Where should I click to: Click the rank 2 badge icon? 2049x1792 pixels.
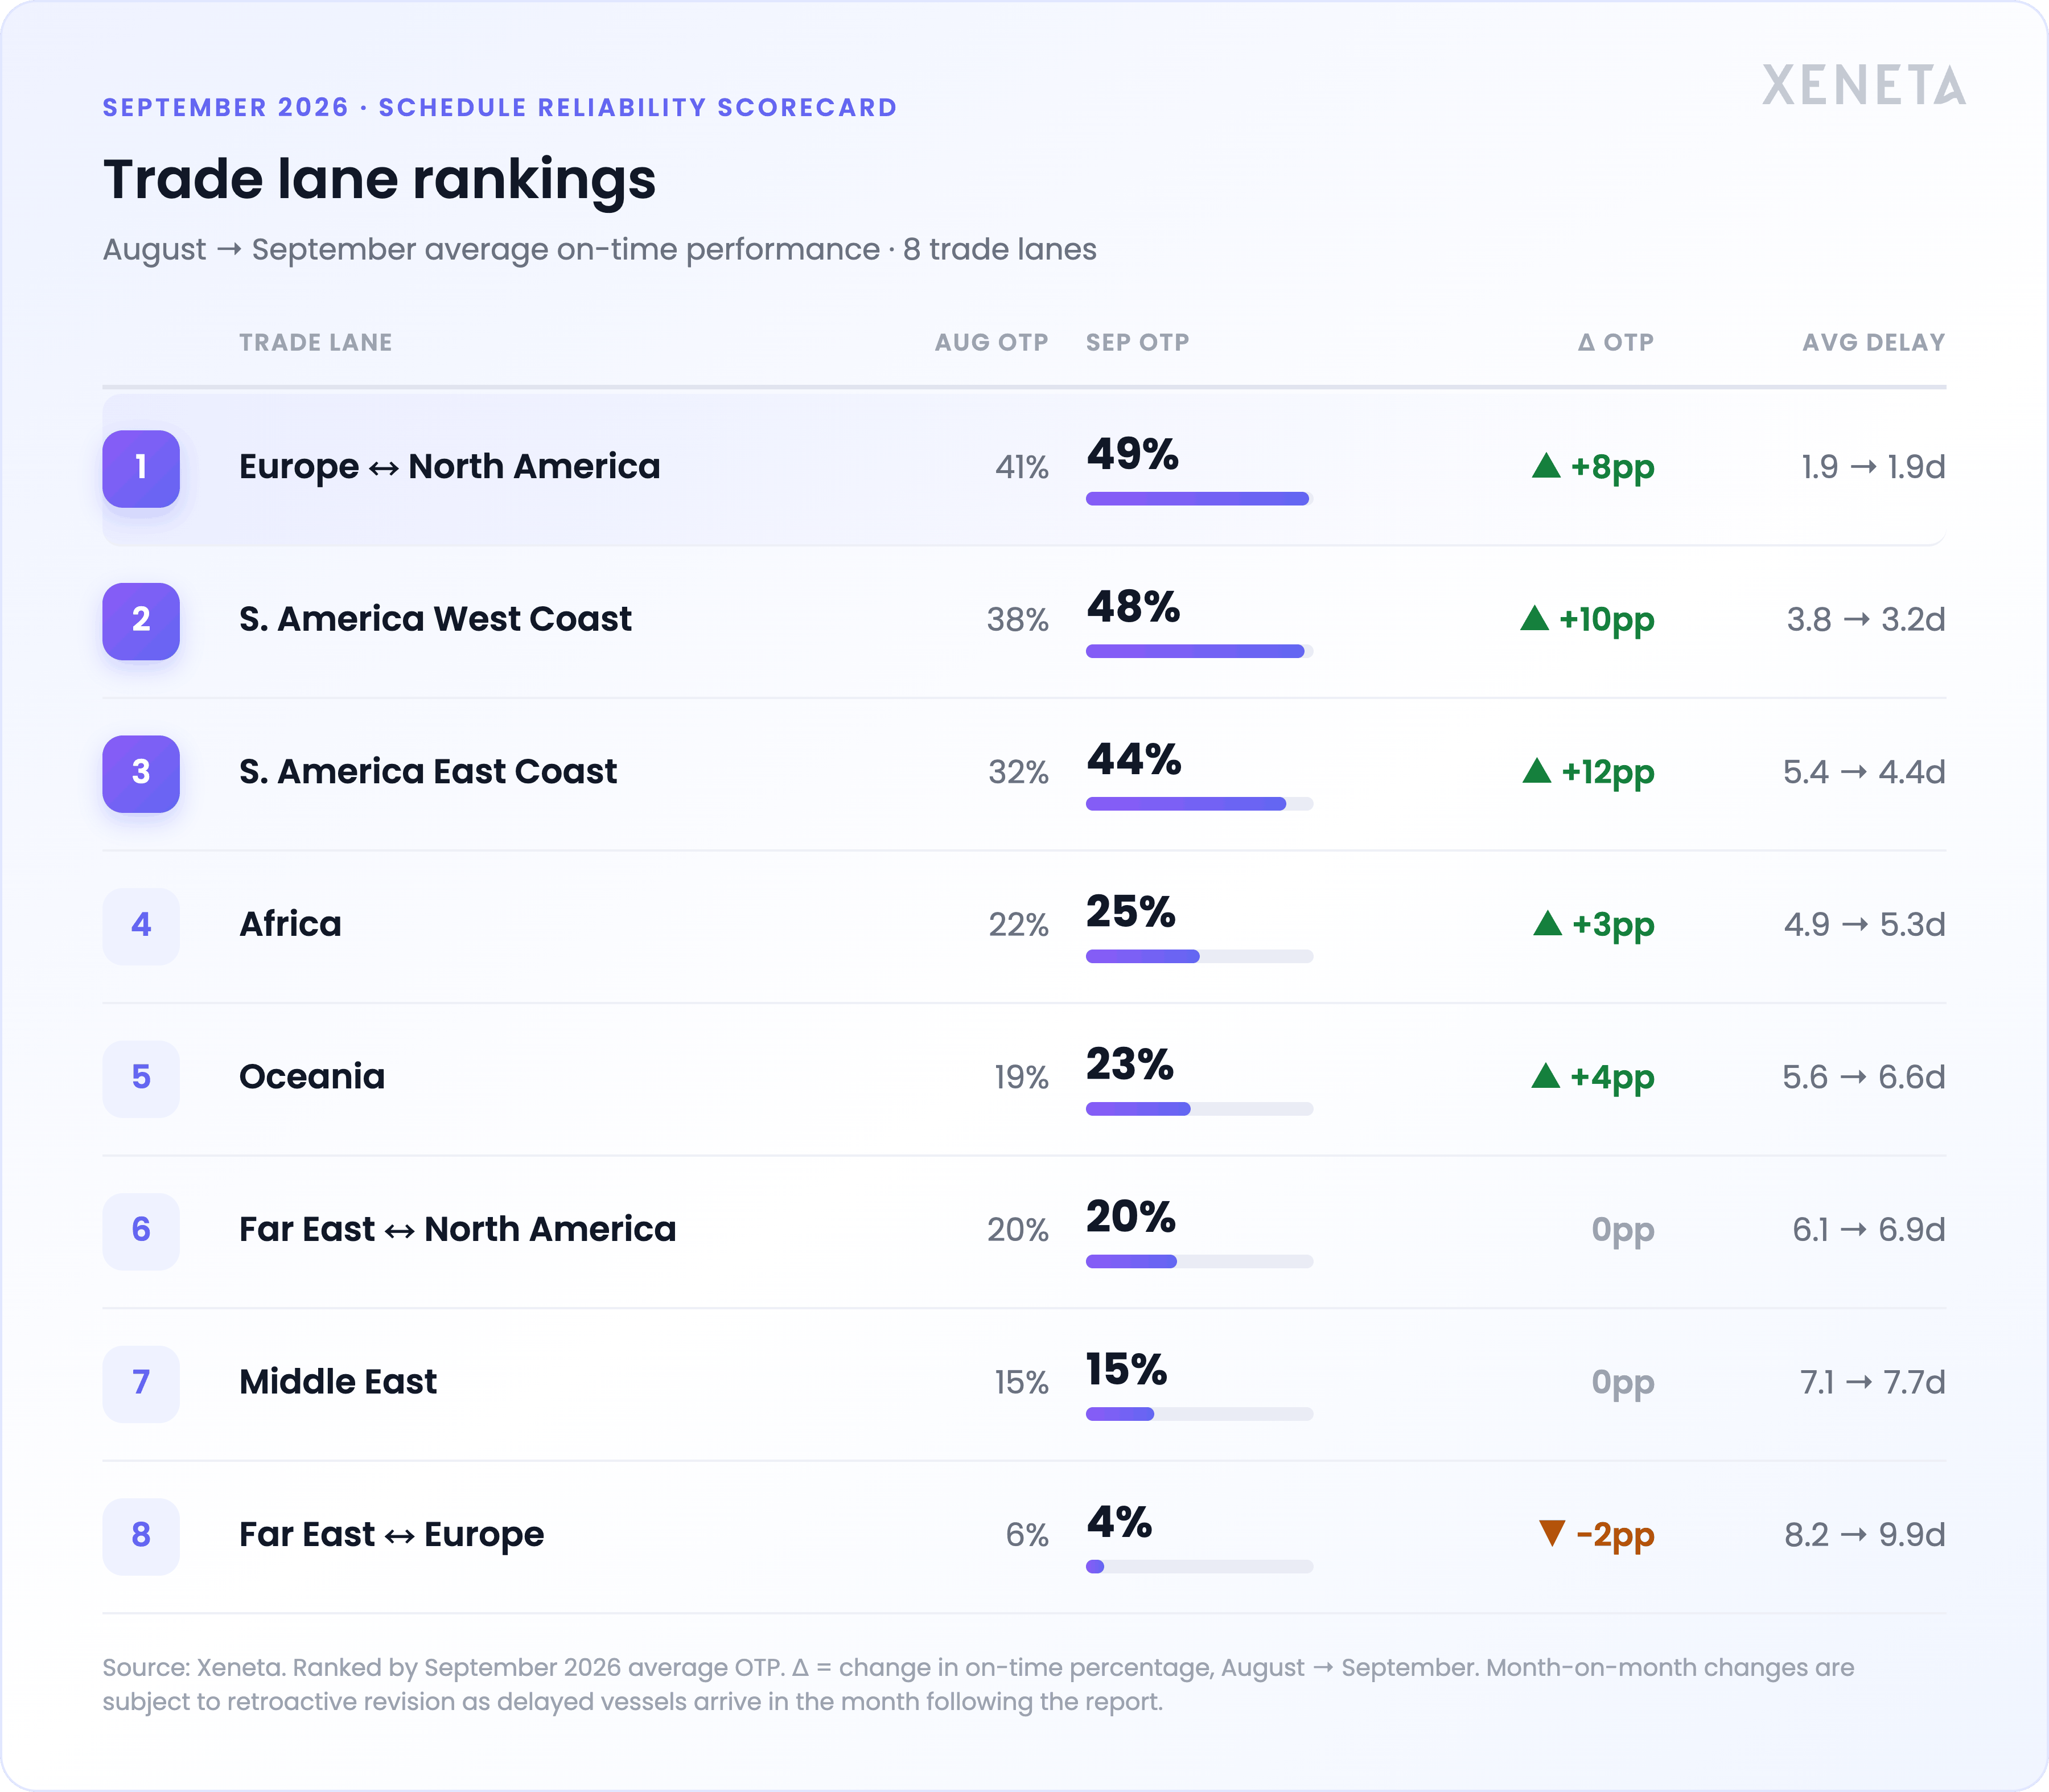tap(141, 621)
